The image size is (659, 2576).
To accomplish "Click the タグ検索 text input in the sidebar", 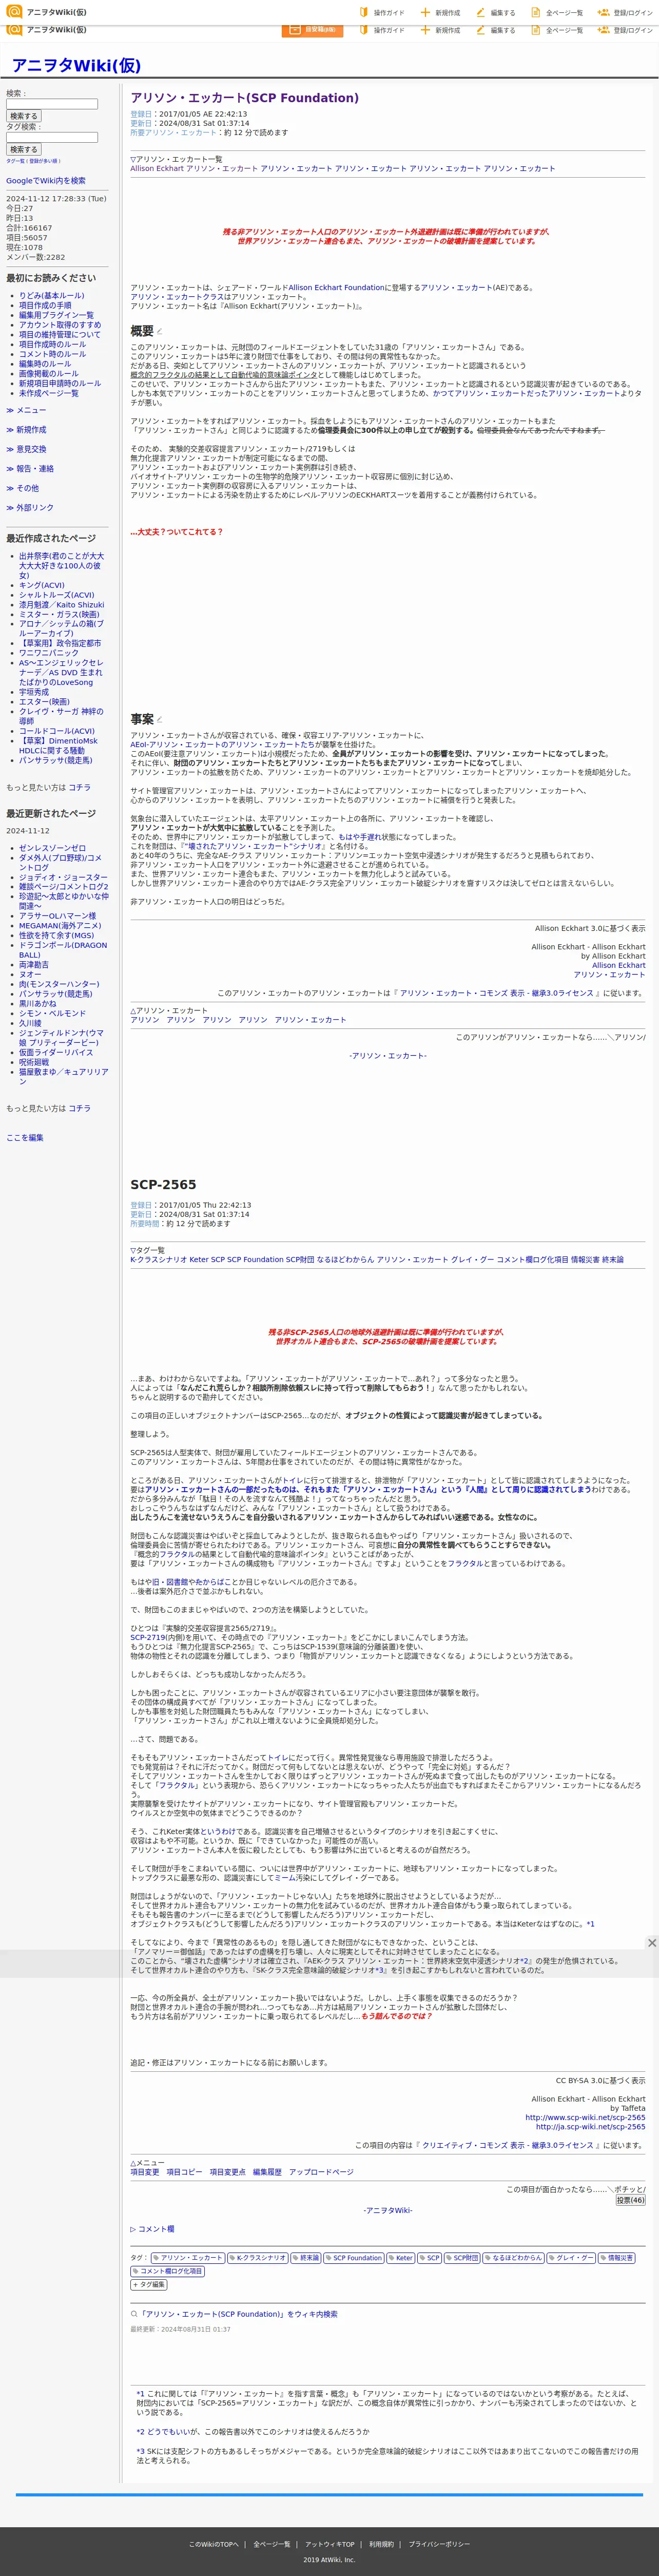I will (x=52, y=137).
